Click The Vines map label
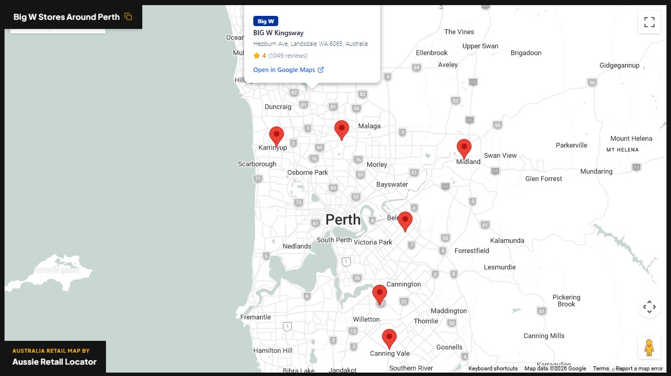The height and width of the screenshot is (376, 671). coord(459,32)
